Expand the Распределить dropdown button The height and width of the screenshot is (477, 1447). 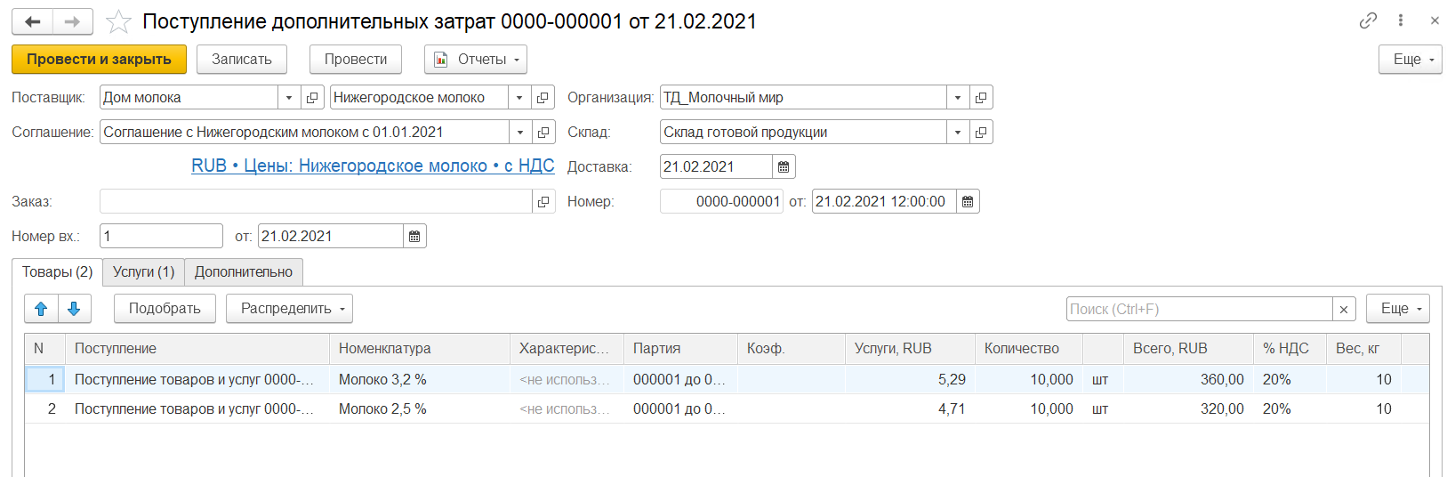(289, 309)
